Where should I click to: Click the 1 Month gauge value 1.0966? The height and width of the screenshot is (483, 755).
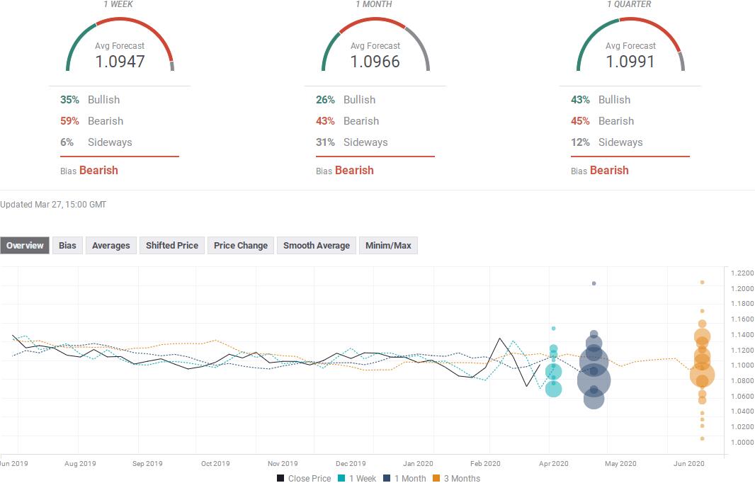point(375,62)
